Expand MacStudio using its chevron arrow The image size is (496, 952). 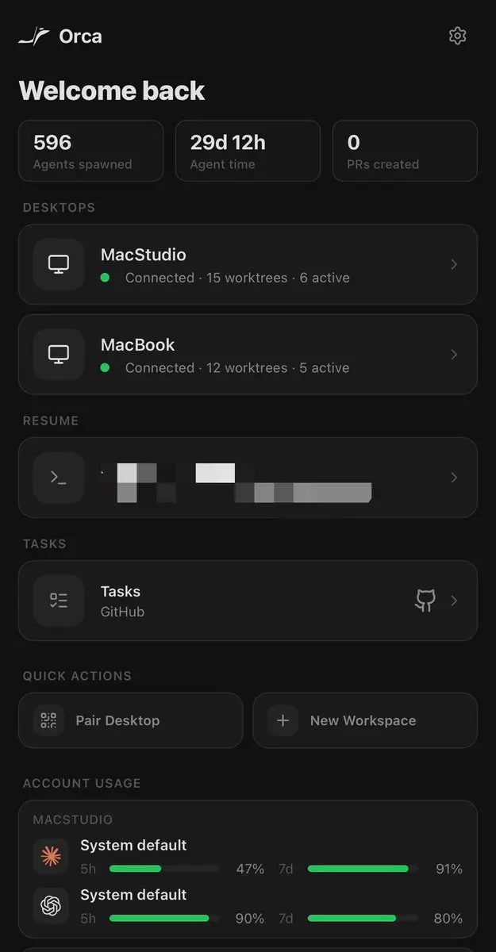(454, 264)
